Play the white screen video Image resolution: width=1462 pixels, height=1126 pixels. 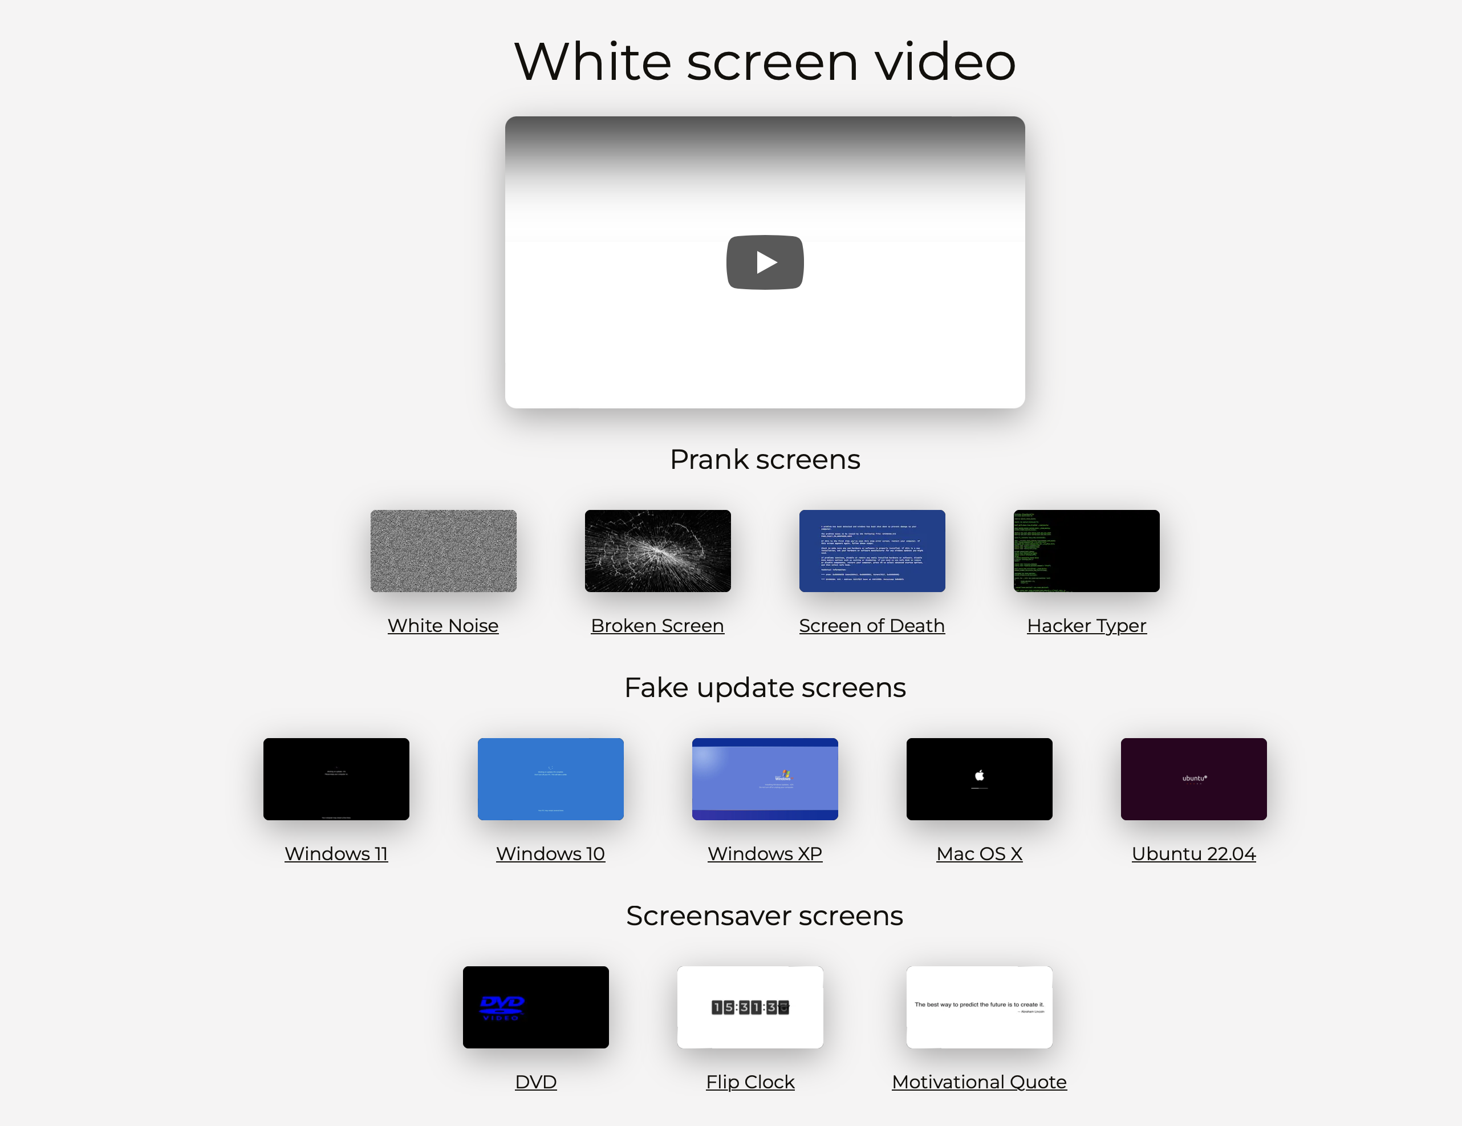[765, 262]
